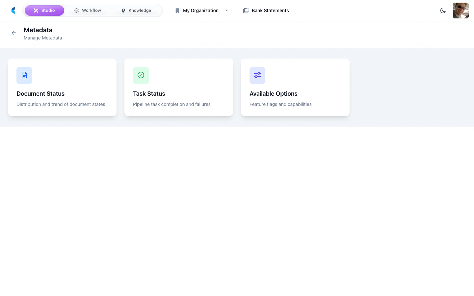The height and width of the screenshot is (296, 474).
Task: Click the back arrow next to Metadata
Action: [x=14, y=33]
